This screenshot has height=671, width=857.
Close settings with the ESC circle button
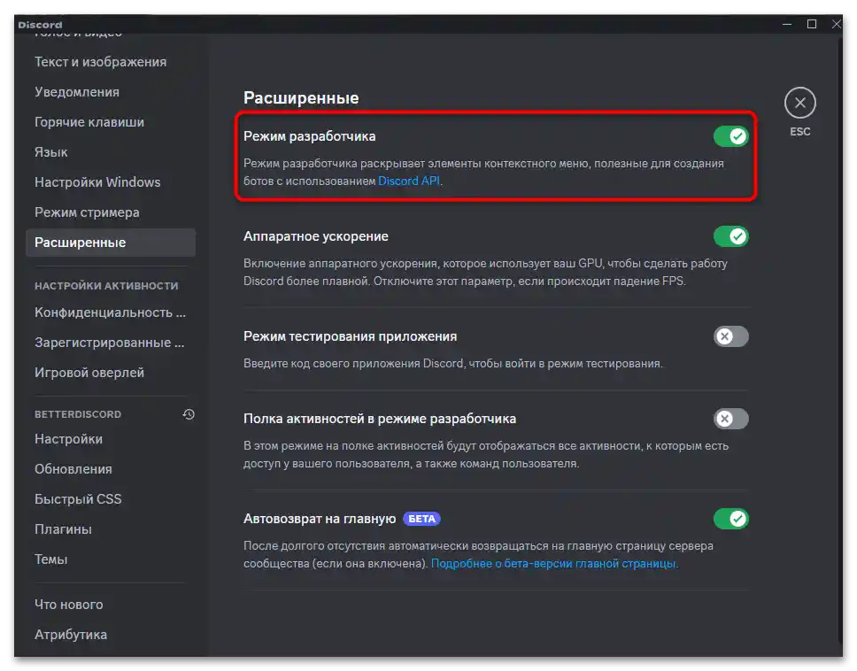[x=799, y=103]
